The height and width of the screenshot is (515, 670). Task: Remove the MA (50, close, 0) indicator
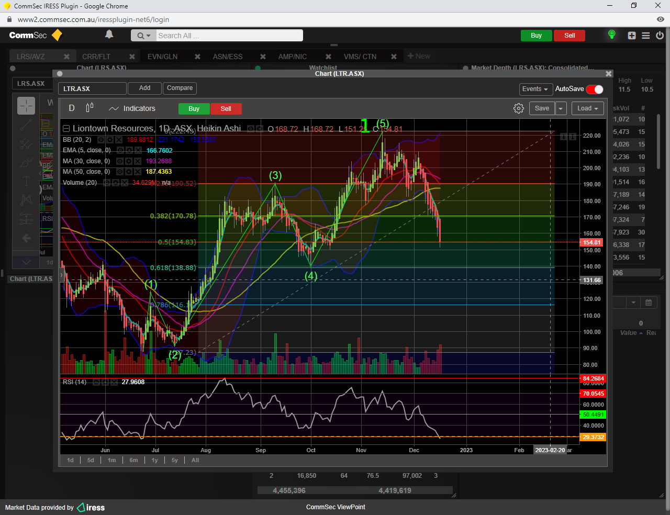pos(138,172)
